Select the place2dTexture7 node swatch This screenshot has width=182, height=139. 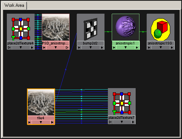(122, 102)
